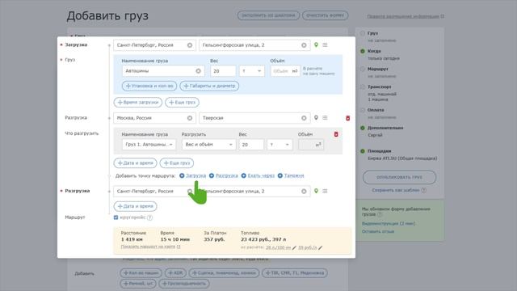Go to Груз step in sidebar
Screen dimensions: 517x291
[x=373, y=33]
